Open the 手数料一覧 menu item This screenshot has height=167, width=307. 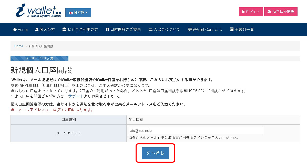click(x=242, y=30)
